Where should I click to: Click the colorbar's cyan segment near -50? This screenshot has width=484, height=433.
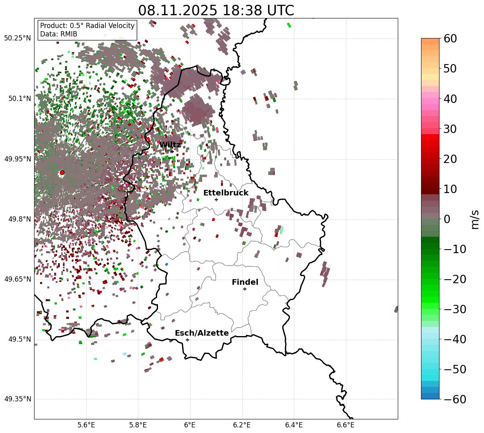(430, 369)
